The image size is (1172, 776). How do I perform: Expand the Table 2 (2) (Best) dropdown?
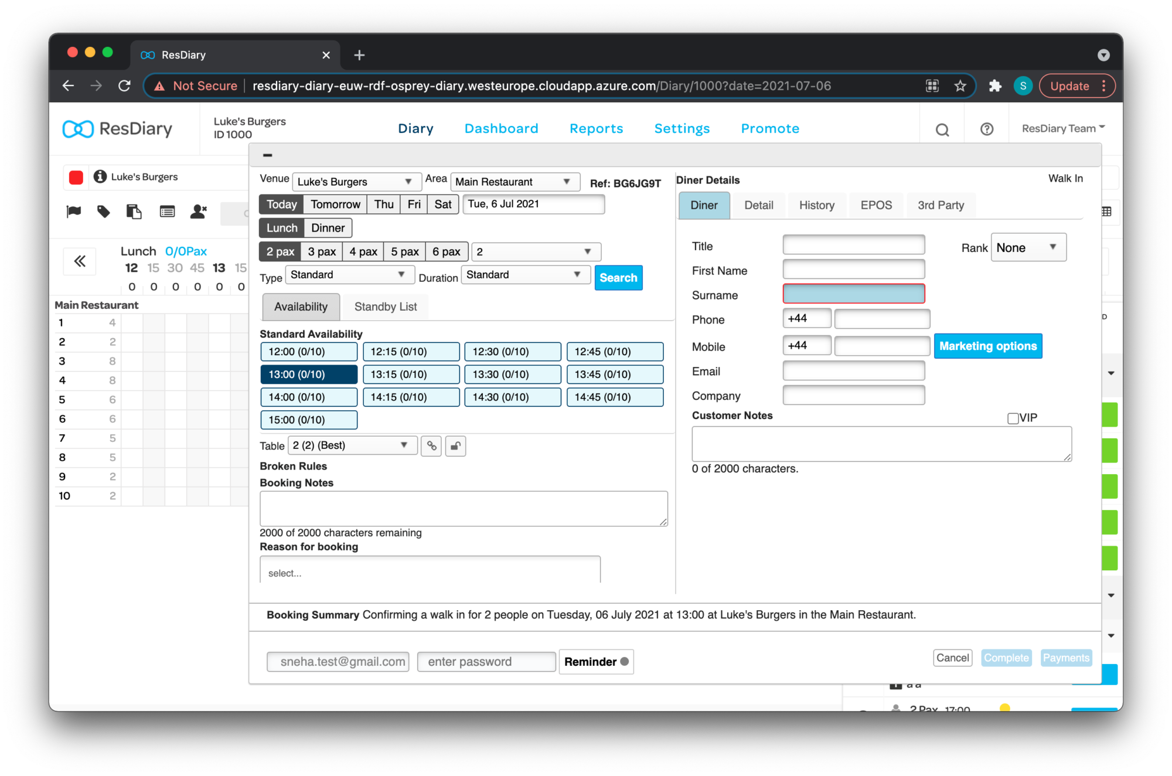pyautogui.click(x=352, y=445)
